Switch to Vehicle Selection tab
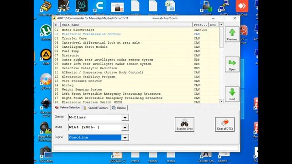This screenshot has height=164, width=292. pos(68,108)
